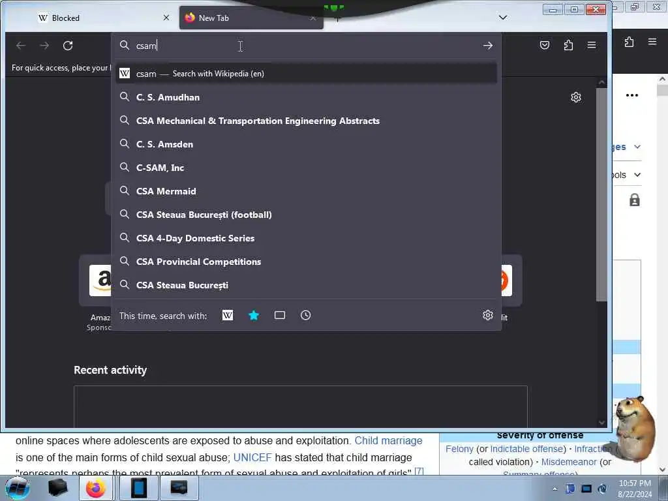The height and width of the screenshot is (501, 668).
Task: Show the hidden system tray icons
Action: [x=554, y=489]
